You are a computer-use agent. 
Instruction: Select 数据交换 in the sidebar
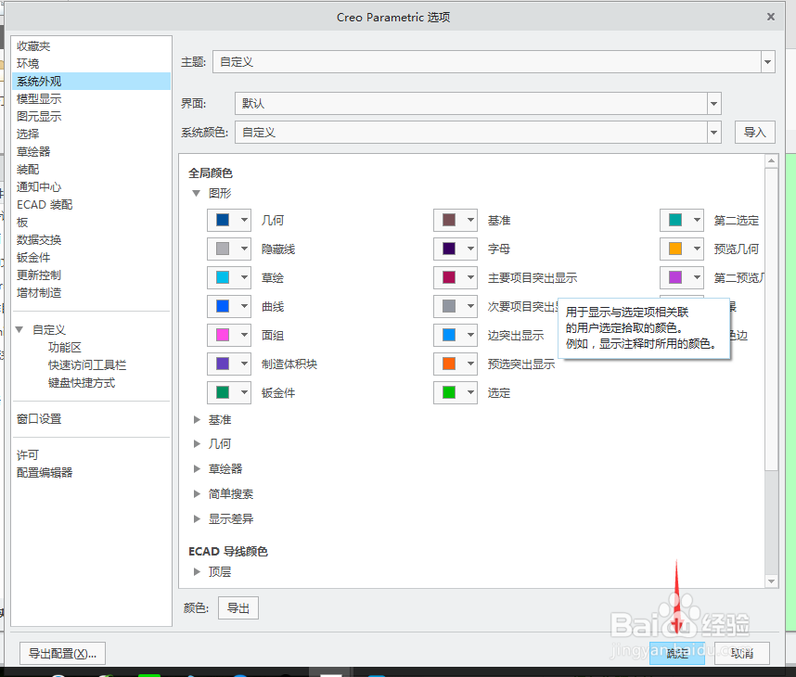(x=91, y=240)
